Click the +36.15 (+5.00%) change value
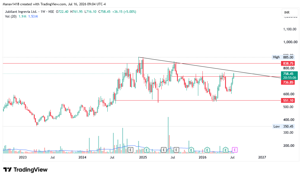The image size is (302, 178). click(124, 12)
